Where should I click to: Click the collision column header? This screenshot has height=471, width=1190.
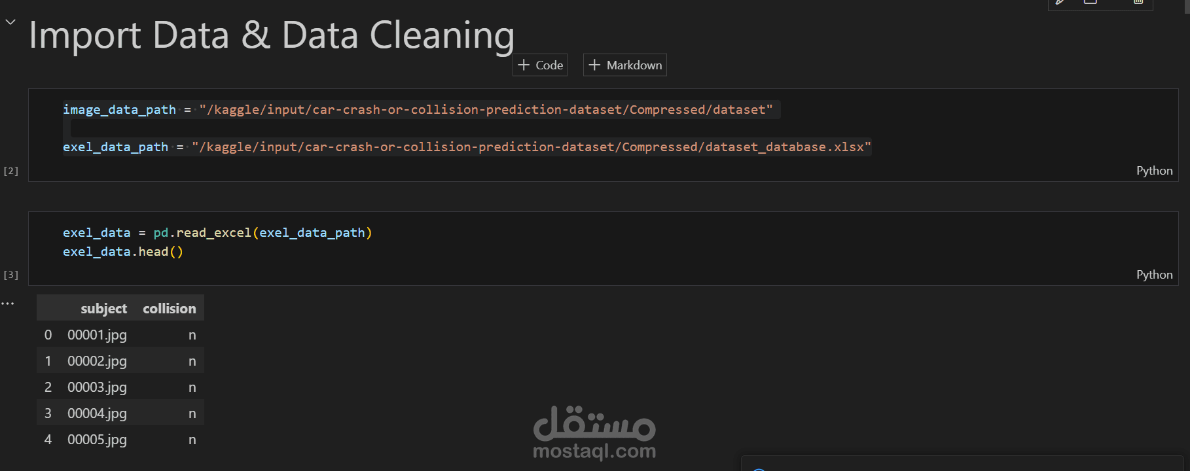169,309
